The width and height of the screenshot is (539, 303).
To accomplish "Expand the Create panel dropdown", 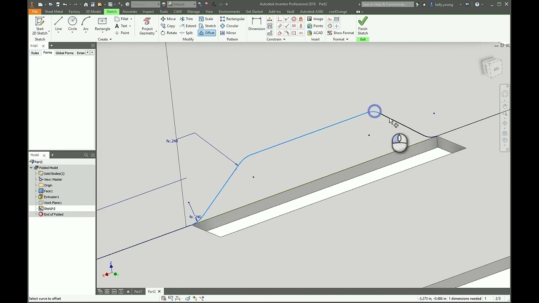I will point(104,39).
